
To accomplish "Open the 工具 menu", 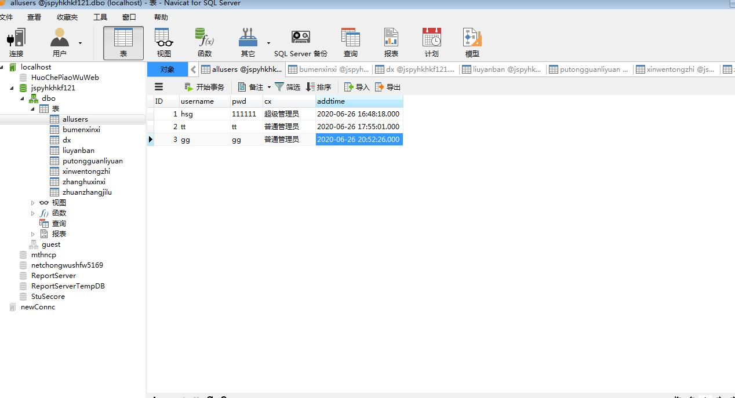I will (x=100, y=17).
